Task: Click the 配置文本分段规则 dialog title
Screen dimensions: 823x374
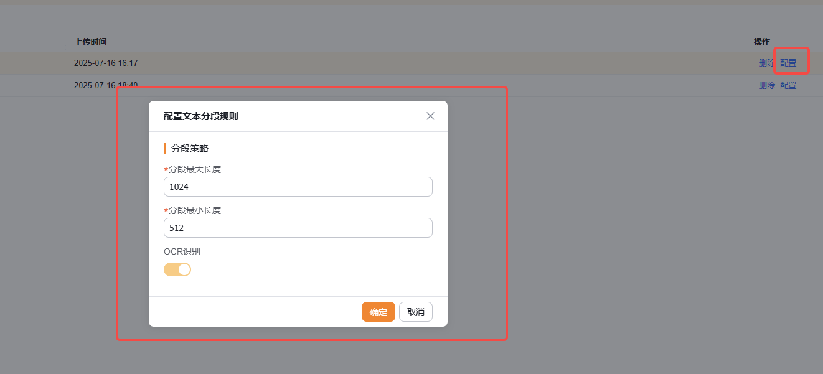Action: 200,116
